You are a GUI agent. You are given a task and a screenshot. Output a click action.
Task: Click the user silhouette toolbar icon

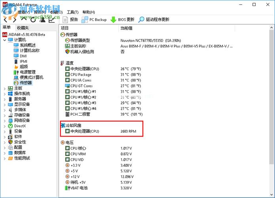click(42, 20)
